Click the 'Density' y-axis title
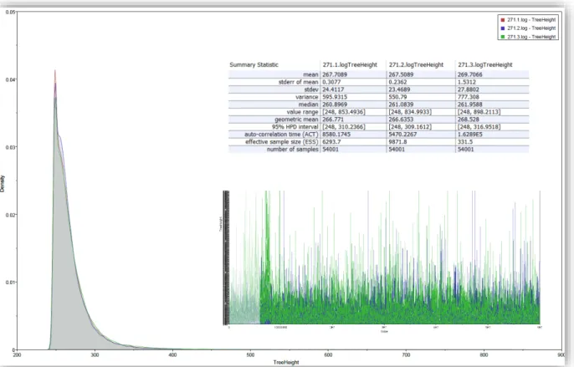This screenshot has height=367, width=574. (3, 184)
